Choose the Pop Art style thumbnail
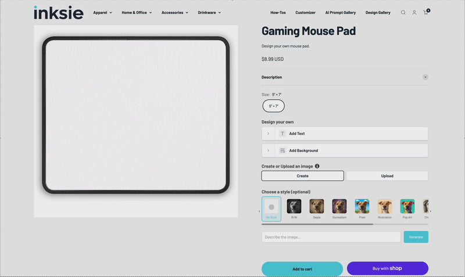 (407, 206)
